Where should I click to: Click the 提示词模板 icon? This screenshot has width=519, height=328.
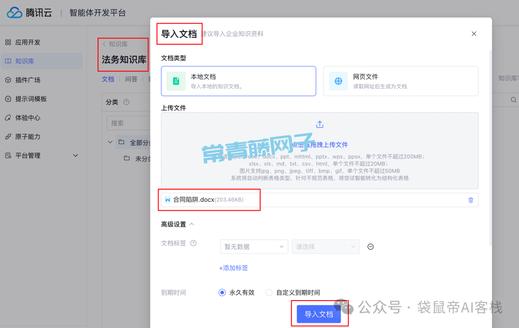click(x=8, y=99)
